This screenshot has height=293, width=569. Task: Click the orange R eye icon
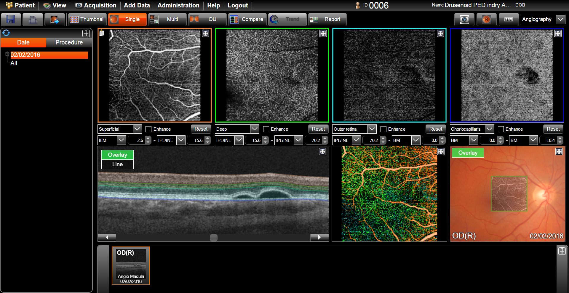486,20
